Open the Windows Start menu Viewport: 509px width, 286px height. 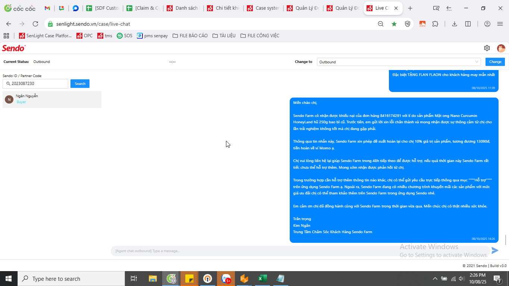click(x=8, y=279)
